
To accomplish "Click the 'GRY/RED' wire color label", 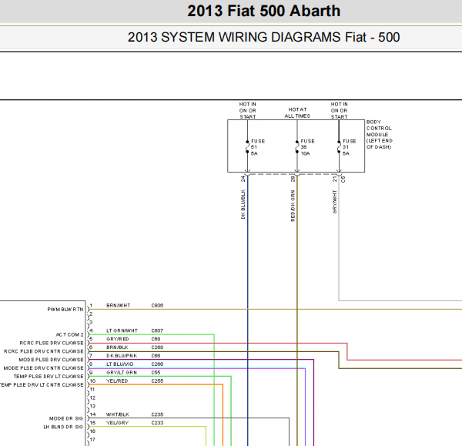I will pyautogui.click(x=118, y=339).
